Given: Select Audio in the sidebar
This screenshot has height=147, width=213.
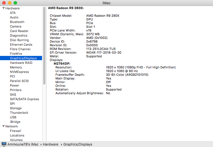Looking at the screenshot, I should pos(14,17).
